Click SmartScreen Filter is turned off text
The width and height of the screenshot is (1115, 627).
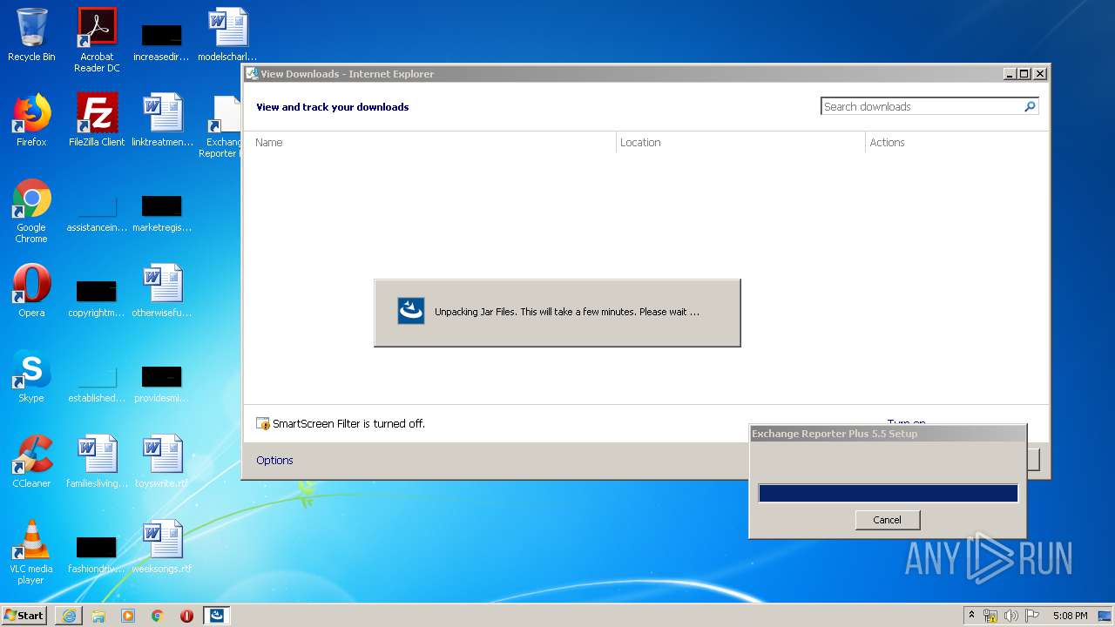(x=348, y=424)
